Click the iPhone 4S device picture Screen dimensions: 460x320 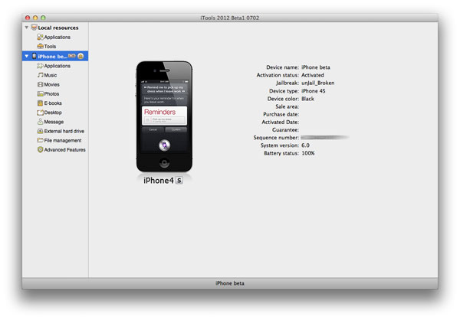point(164,116)
